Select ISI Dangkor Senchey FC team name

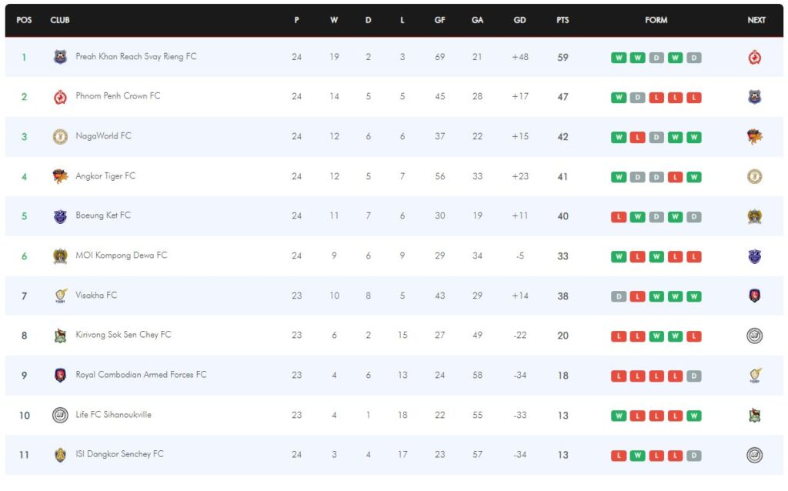click(x=119, y=454)
